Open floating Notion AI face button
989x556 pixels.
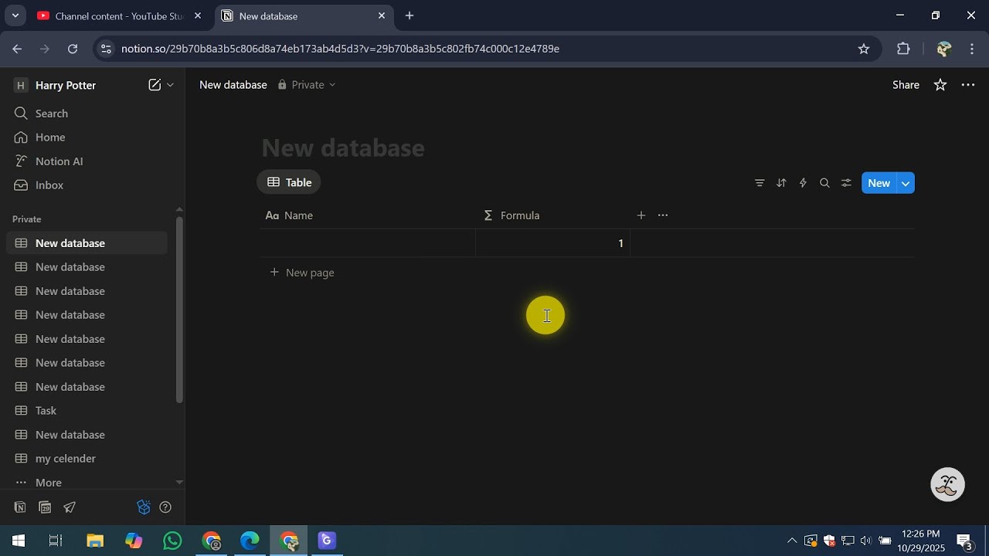pyautogui.click(x=947, y=485)
